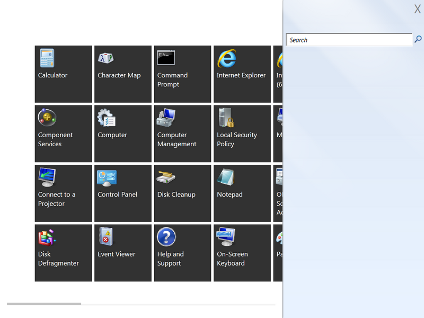424x318 pixels.
Task: Open Command Prompt tile
Action: pos(182,74)
